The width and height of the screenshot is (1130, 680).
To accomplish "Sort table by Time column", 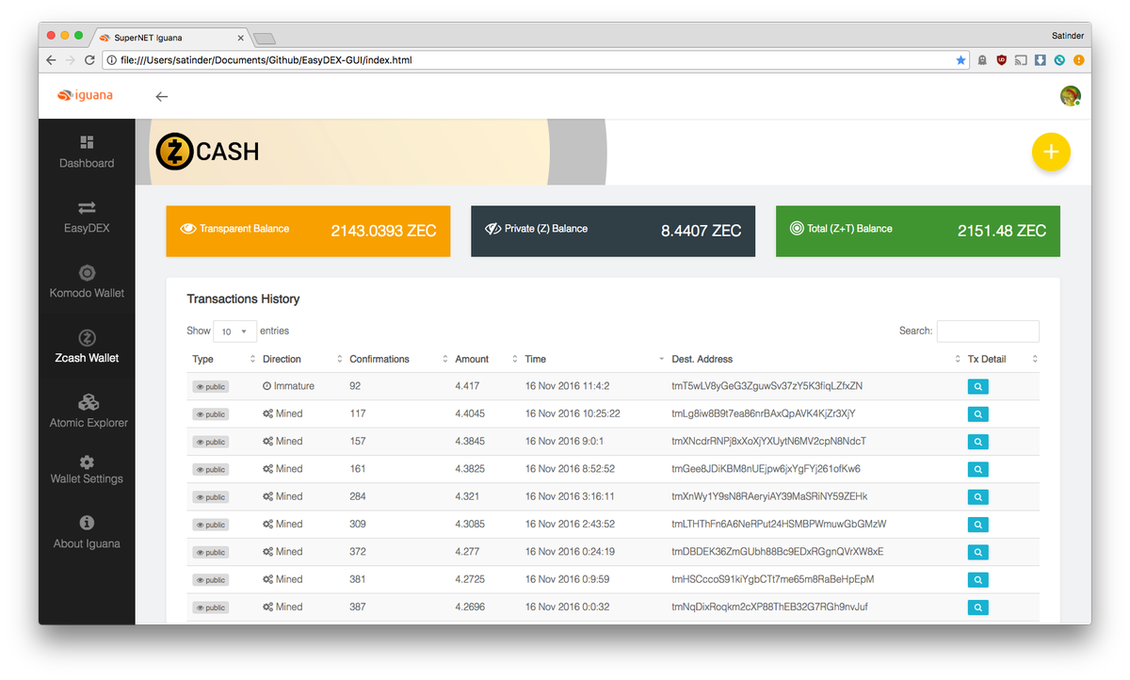I will point(593,359).
